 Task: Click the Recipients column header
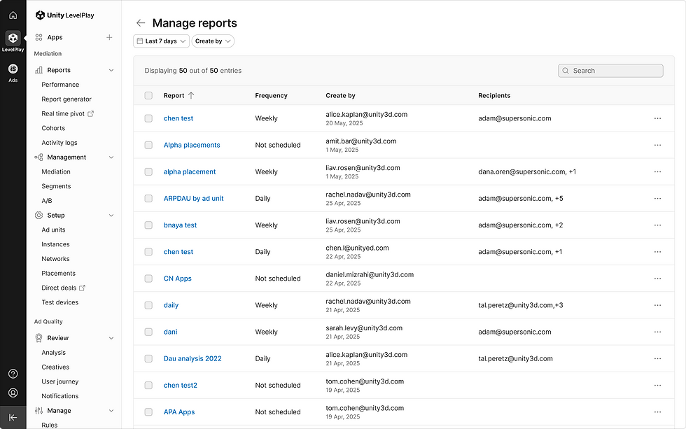click(494, 95)
